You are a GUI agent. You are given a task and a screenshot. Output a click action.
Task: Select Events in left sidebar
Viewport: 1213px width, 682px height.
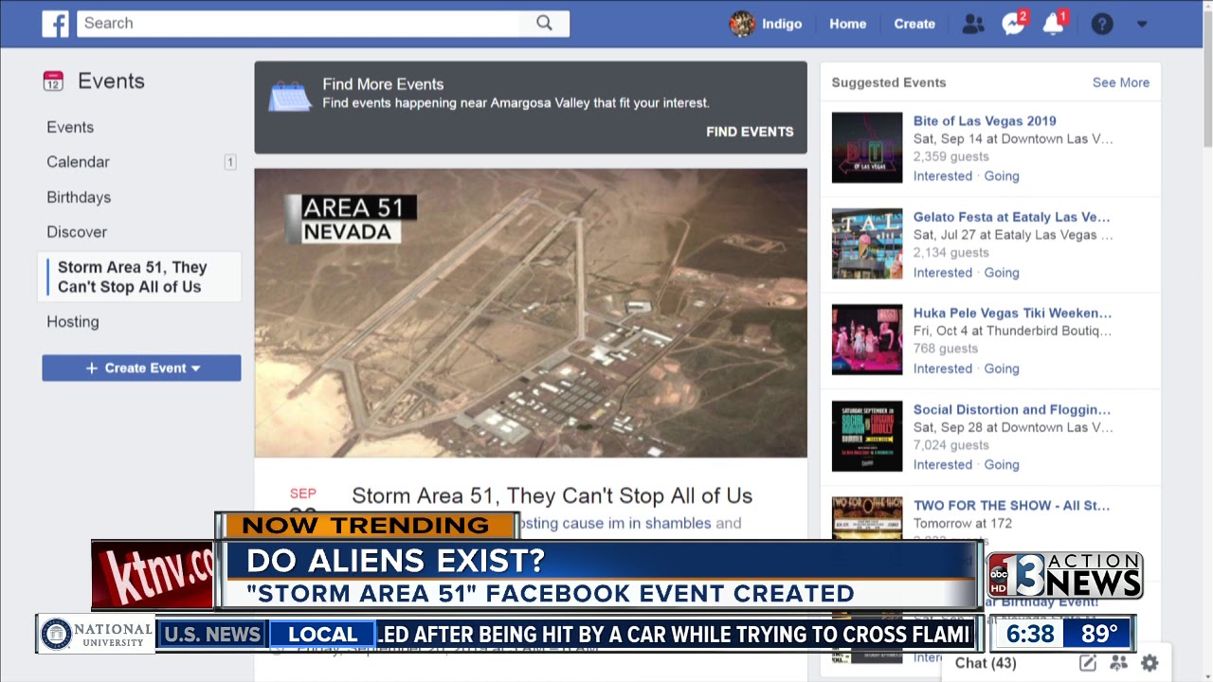70,127
